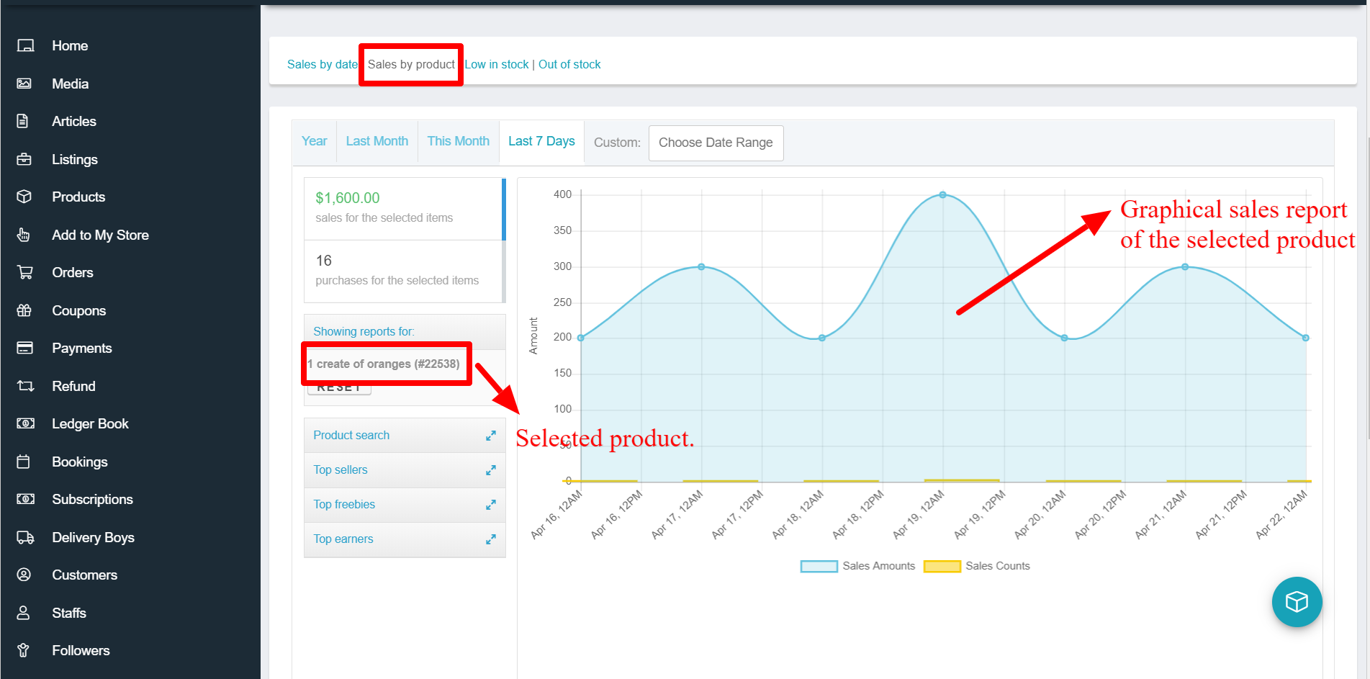The width and height of the screenshot is (1370, 679).
Task: Open the Ledger Book money icon
Action: coord(25,423)
